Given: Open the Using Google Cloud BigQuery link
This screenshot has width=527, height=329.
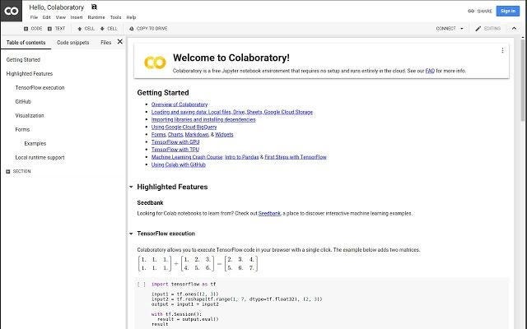Looking at the screenshot, I should pyautogui.click(x=184, y=127).
